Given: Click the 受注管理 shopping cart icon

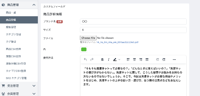Looking at the screenshot, I should tap(3, 86).
